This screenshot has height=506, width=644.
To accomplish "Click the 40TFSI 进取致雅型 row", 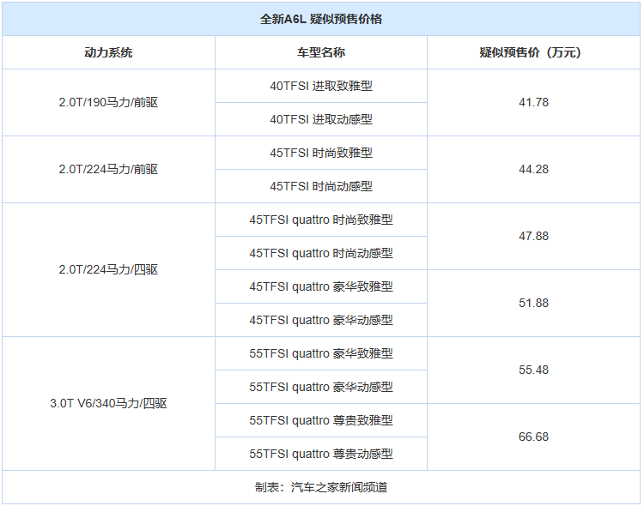I will click(x=321, y=86).
